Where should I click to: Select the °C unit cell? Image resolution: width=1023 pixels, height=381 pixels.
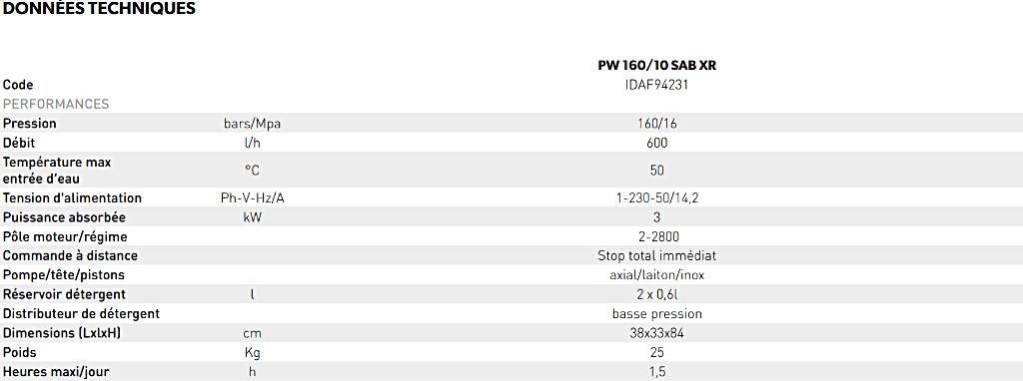253,171
